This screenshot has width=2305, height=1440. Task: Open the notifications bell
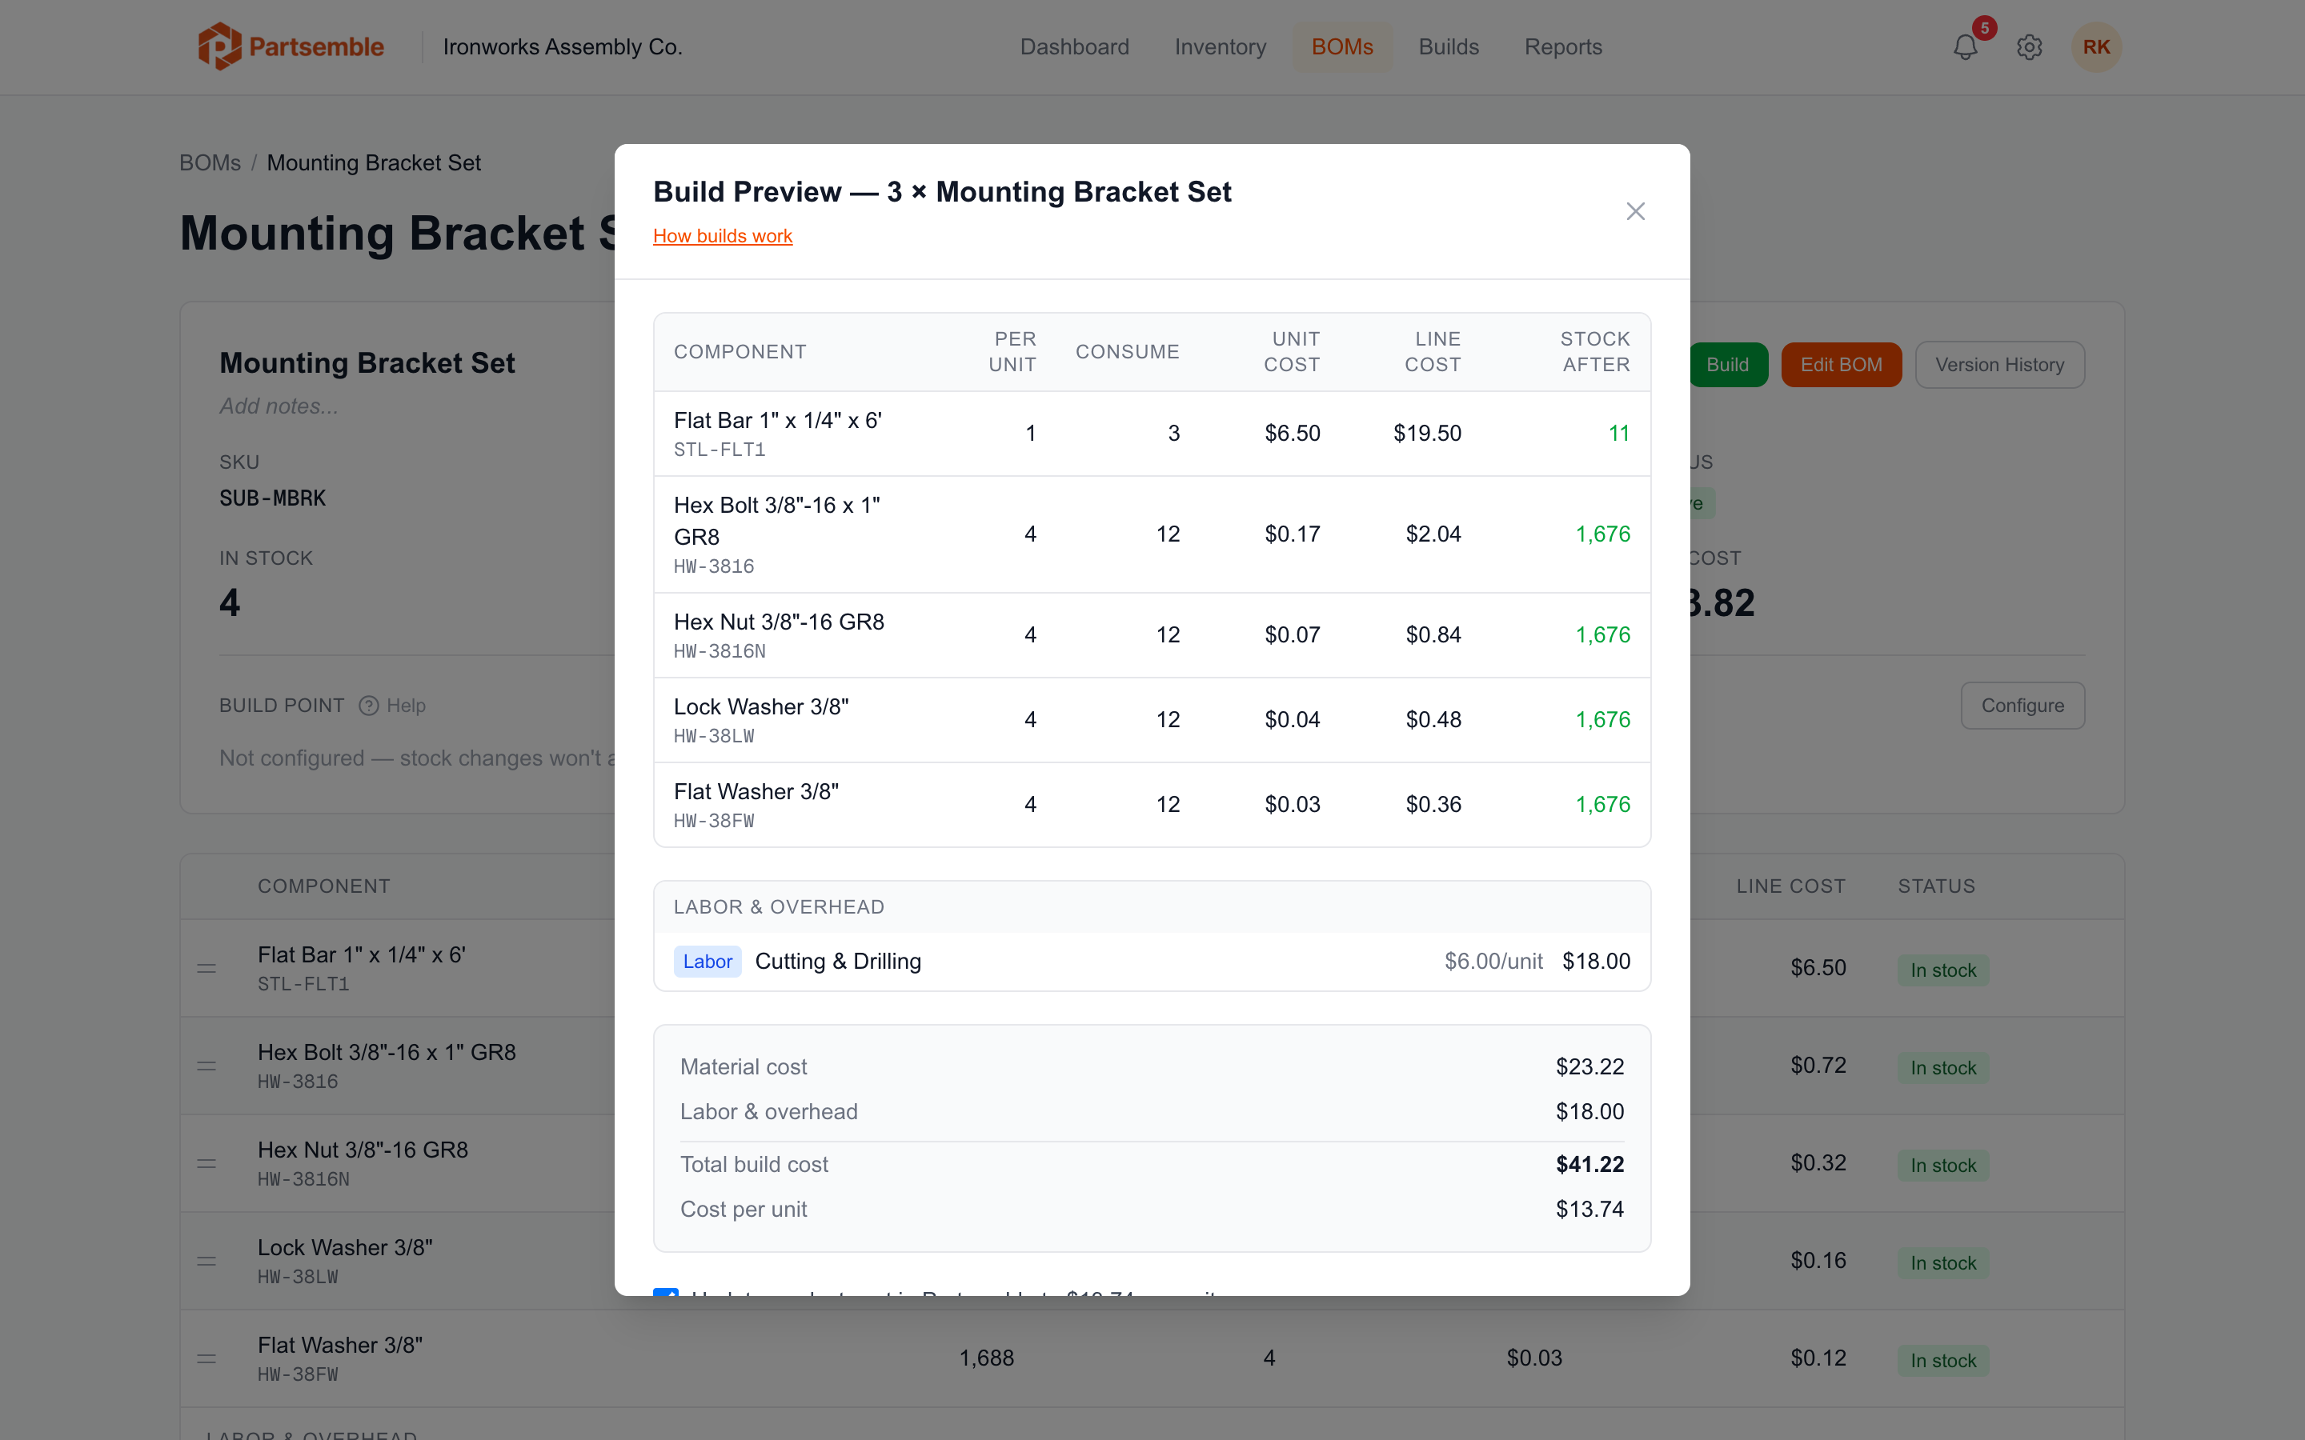[1965, 48]
